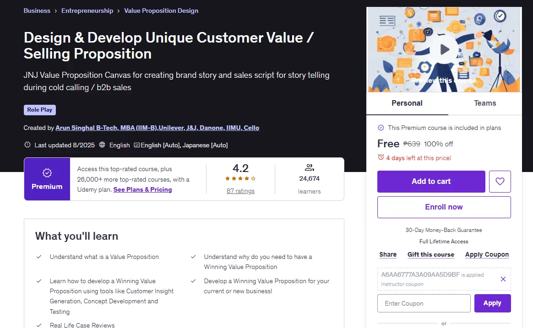533x328 pixels.
Task: Click the Add to cart button
Action: (x=431, y=181)
